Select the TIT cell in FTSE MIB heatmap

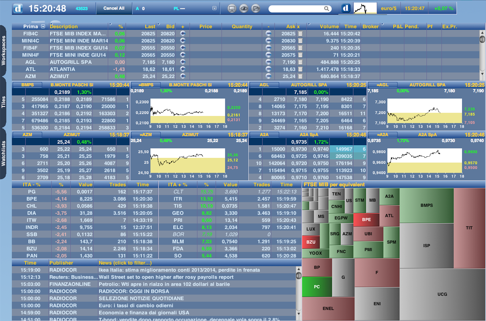point(469,228)
